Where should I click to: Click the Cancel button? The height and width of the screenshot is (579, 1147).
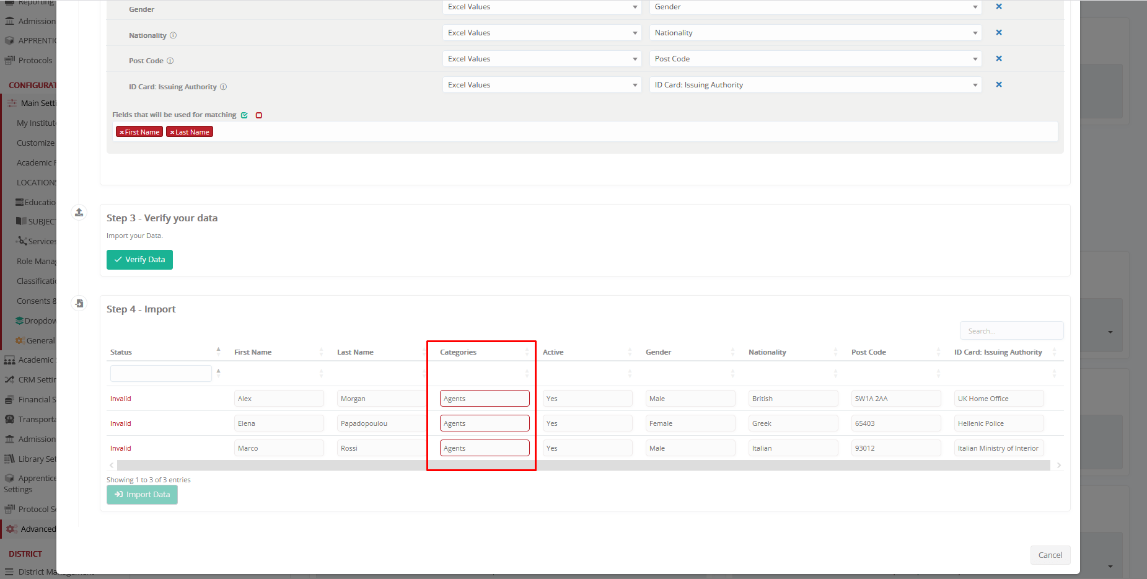tap(1050, 555)
